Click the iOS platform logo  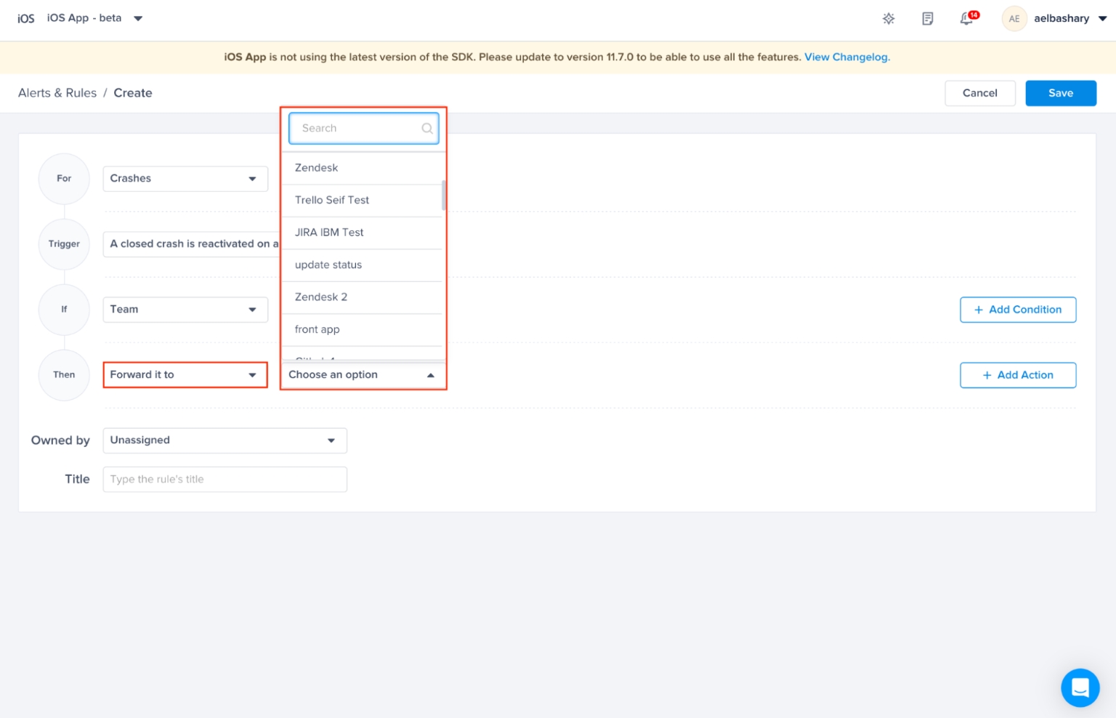[26, 19]
